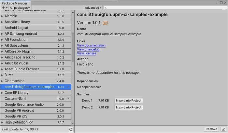The width and height of the screenshot is (228, 133).
Task: Select the Custom NUnit package row
Action: (36, 99)
